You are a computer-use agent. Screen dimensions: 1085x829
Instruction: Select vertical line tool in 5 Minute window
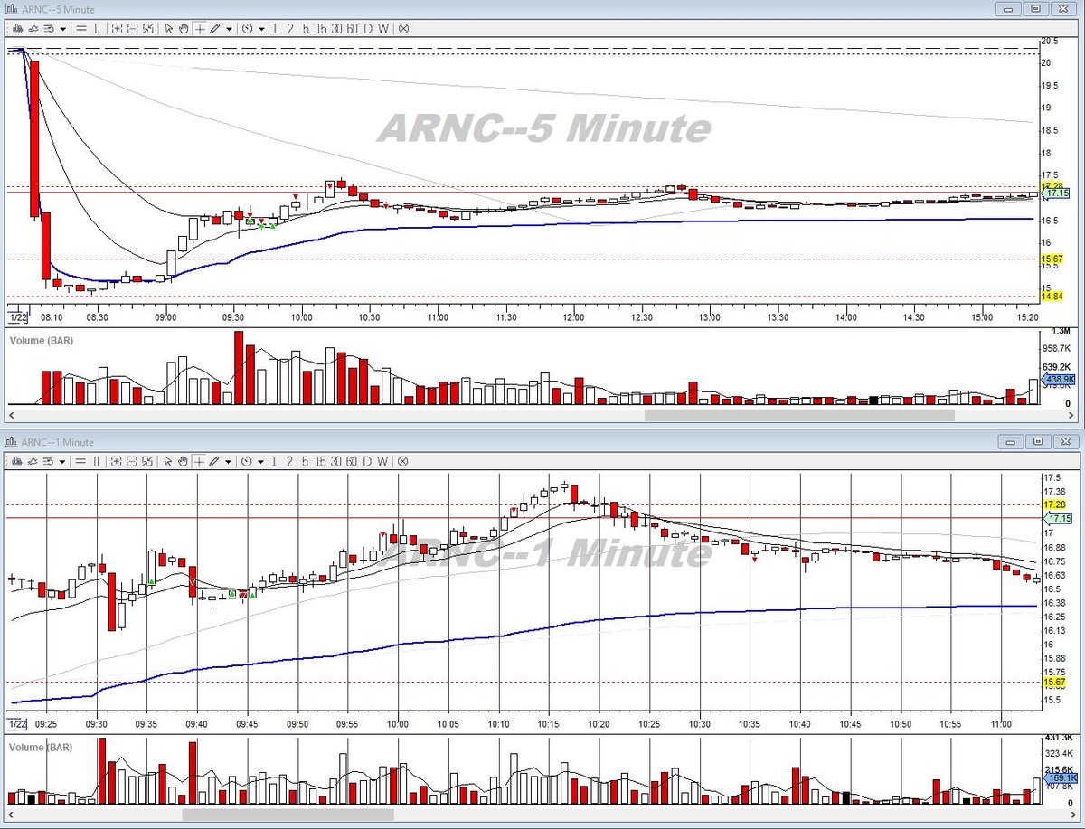tap(97, 28)
